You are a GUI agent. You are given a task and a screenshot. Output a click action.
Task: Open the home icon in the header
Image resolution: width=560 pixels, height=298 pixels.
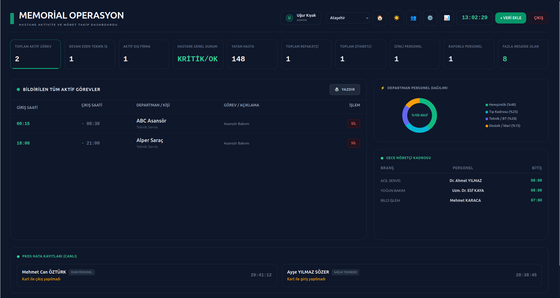[x=380, y=18]
